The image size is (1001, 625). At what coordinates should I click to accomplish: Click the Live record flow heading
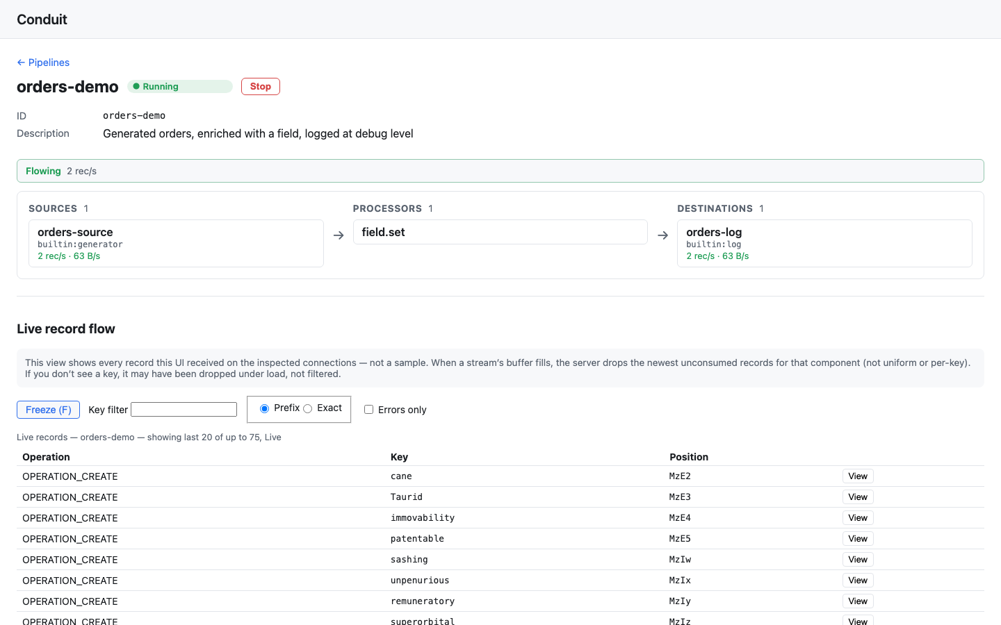pos(66,329)
